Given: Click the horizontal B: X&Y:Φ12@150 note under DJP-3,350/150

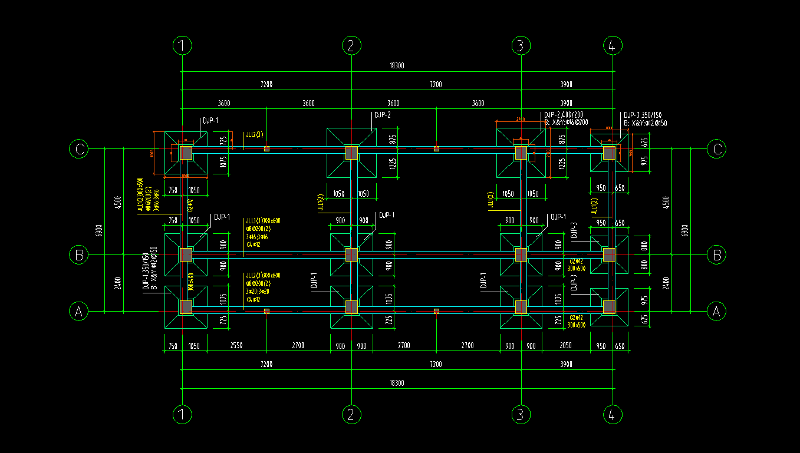Looking at the screenshot, I should click(x=646, y=123).
